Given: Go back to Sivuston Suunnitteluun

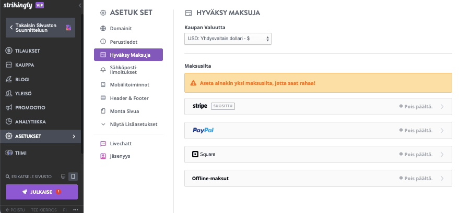Looking at the screenshot, I should (x=40, y=28).
